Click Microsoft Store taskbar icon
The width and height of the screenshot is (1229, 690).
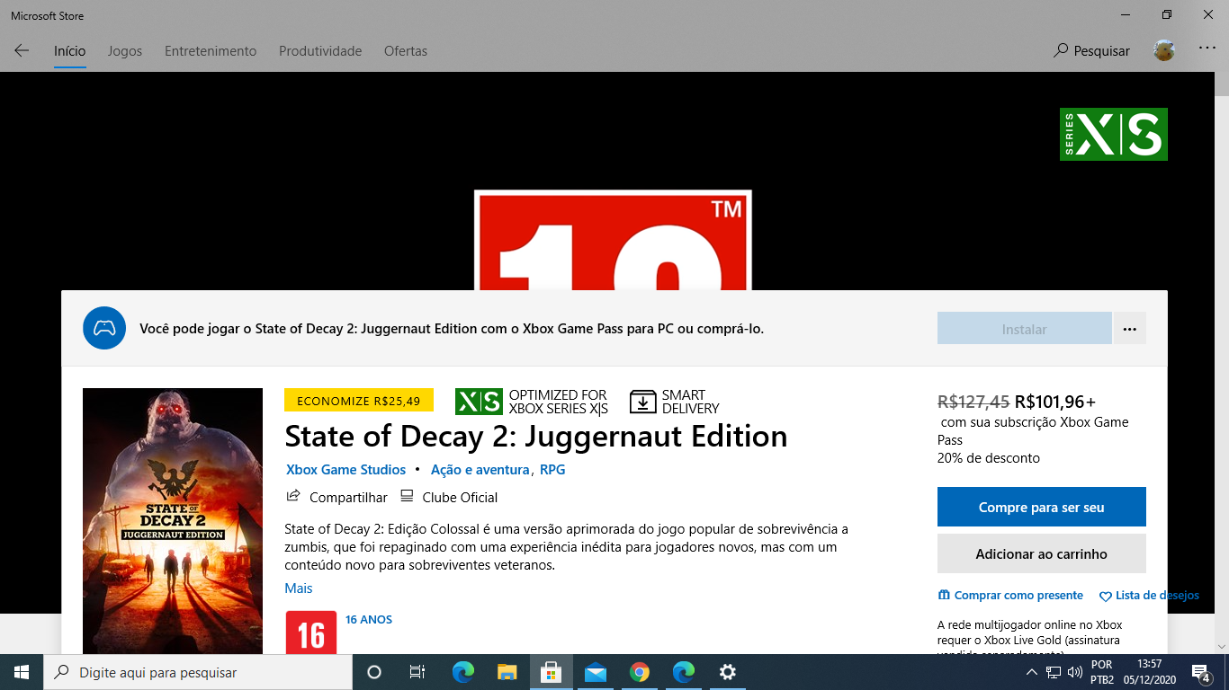coord(552,672)
